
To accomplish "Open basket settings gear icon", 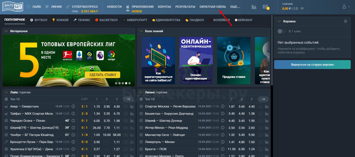I will 345,21.
